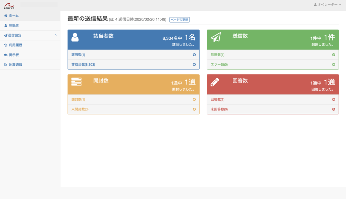
Task: Click the 8,304名中 1名 count
Action: pos(179,38)
